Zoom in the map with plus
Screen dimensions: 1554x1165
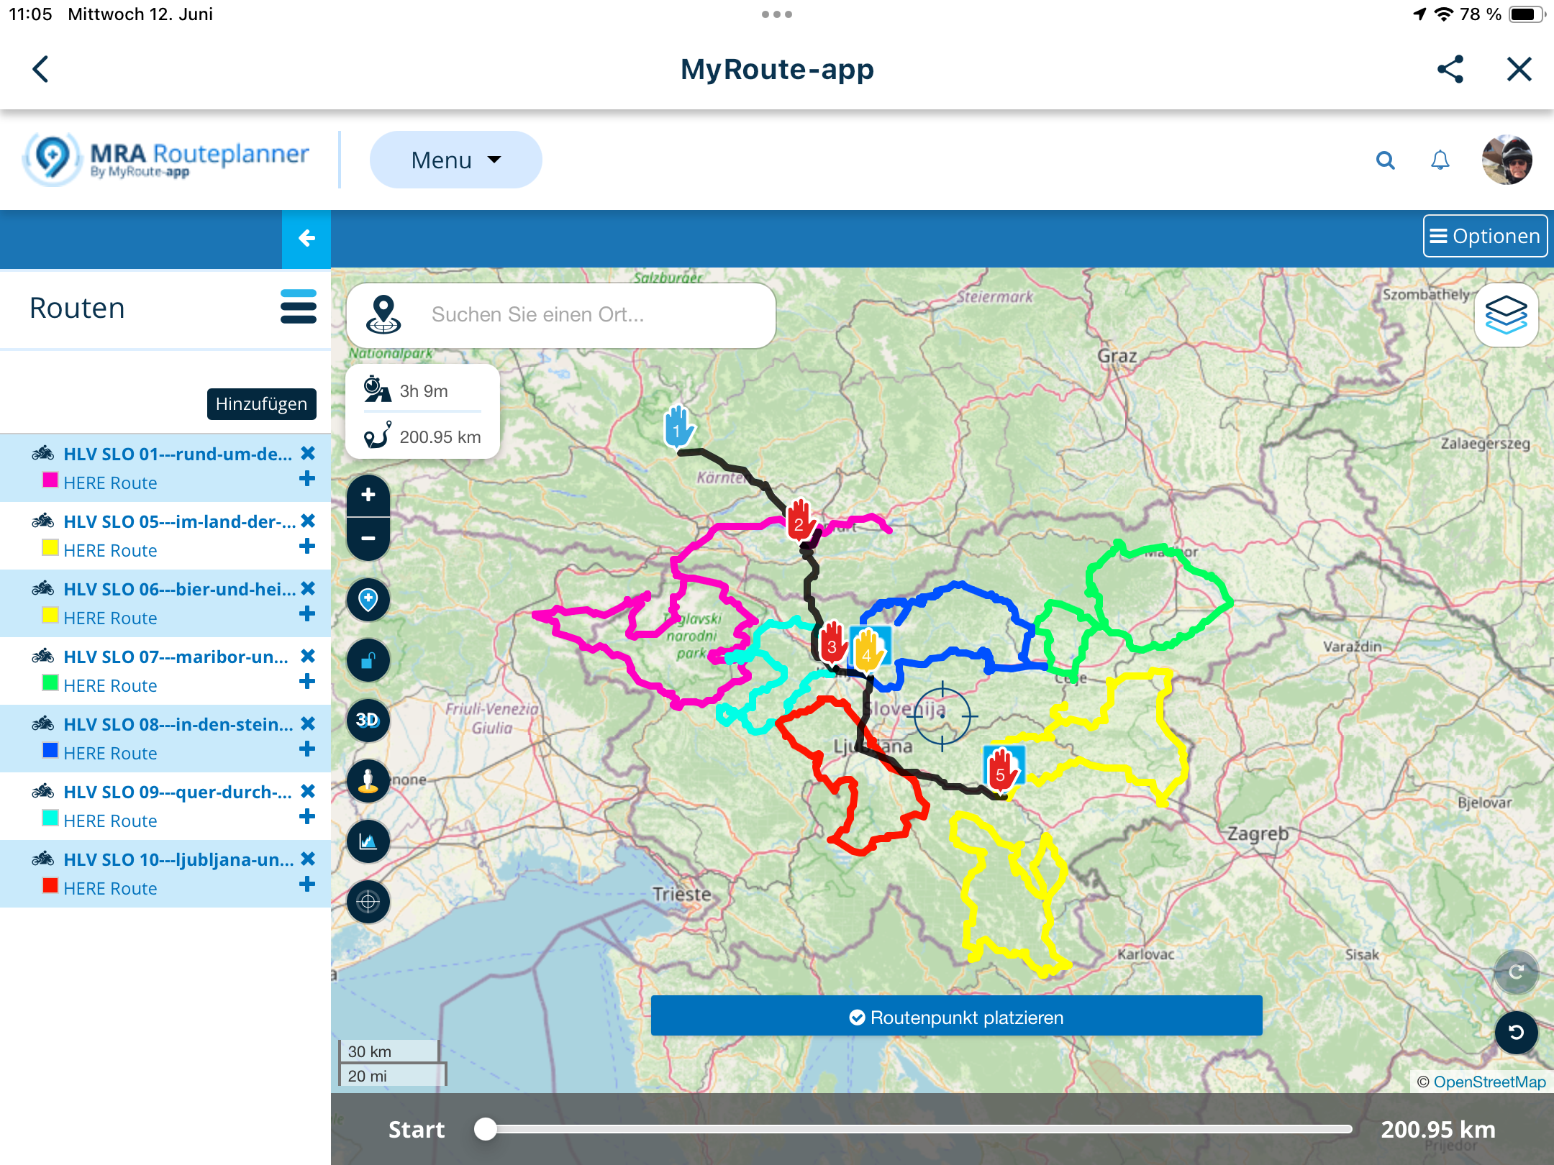pyautogui.click(x=368, y=495)
